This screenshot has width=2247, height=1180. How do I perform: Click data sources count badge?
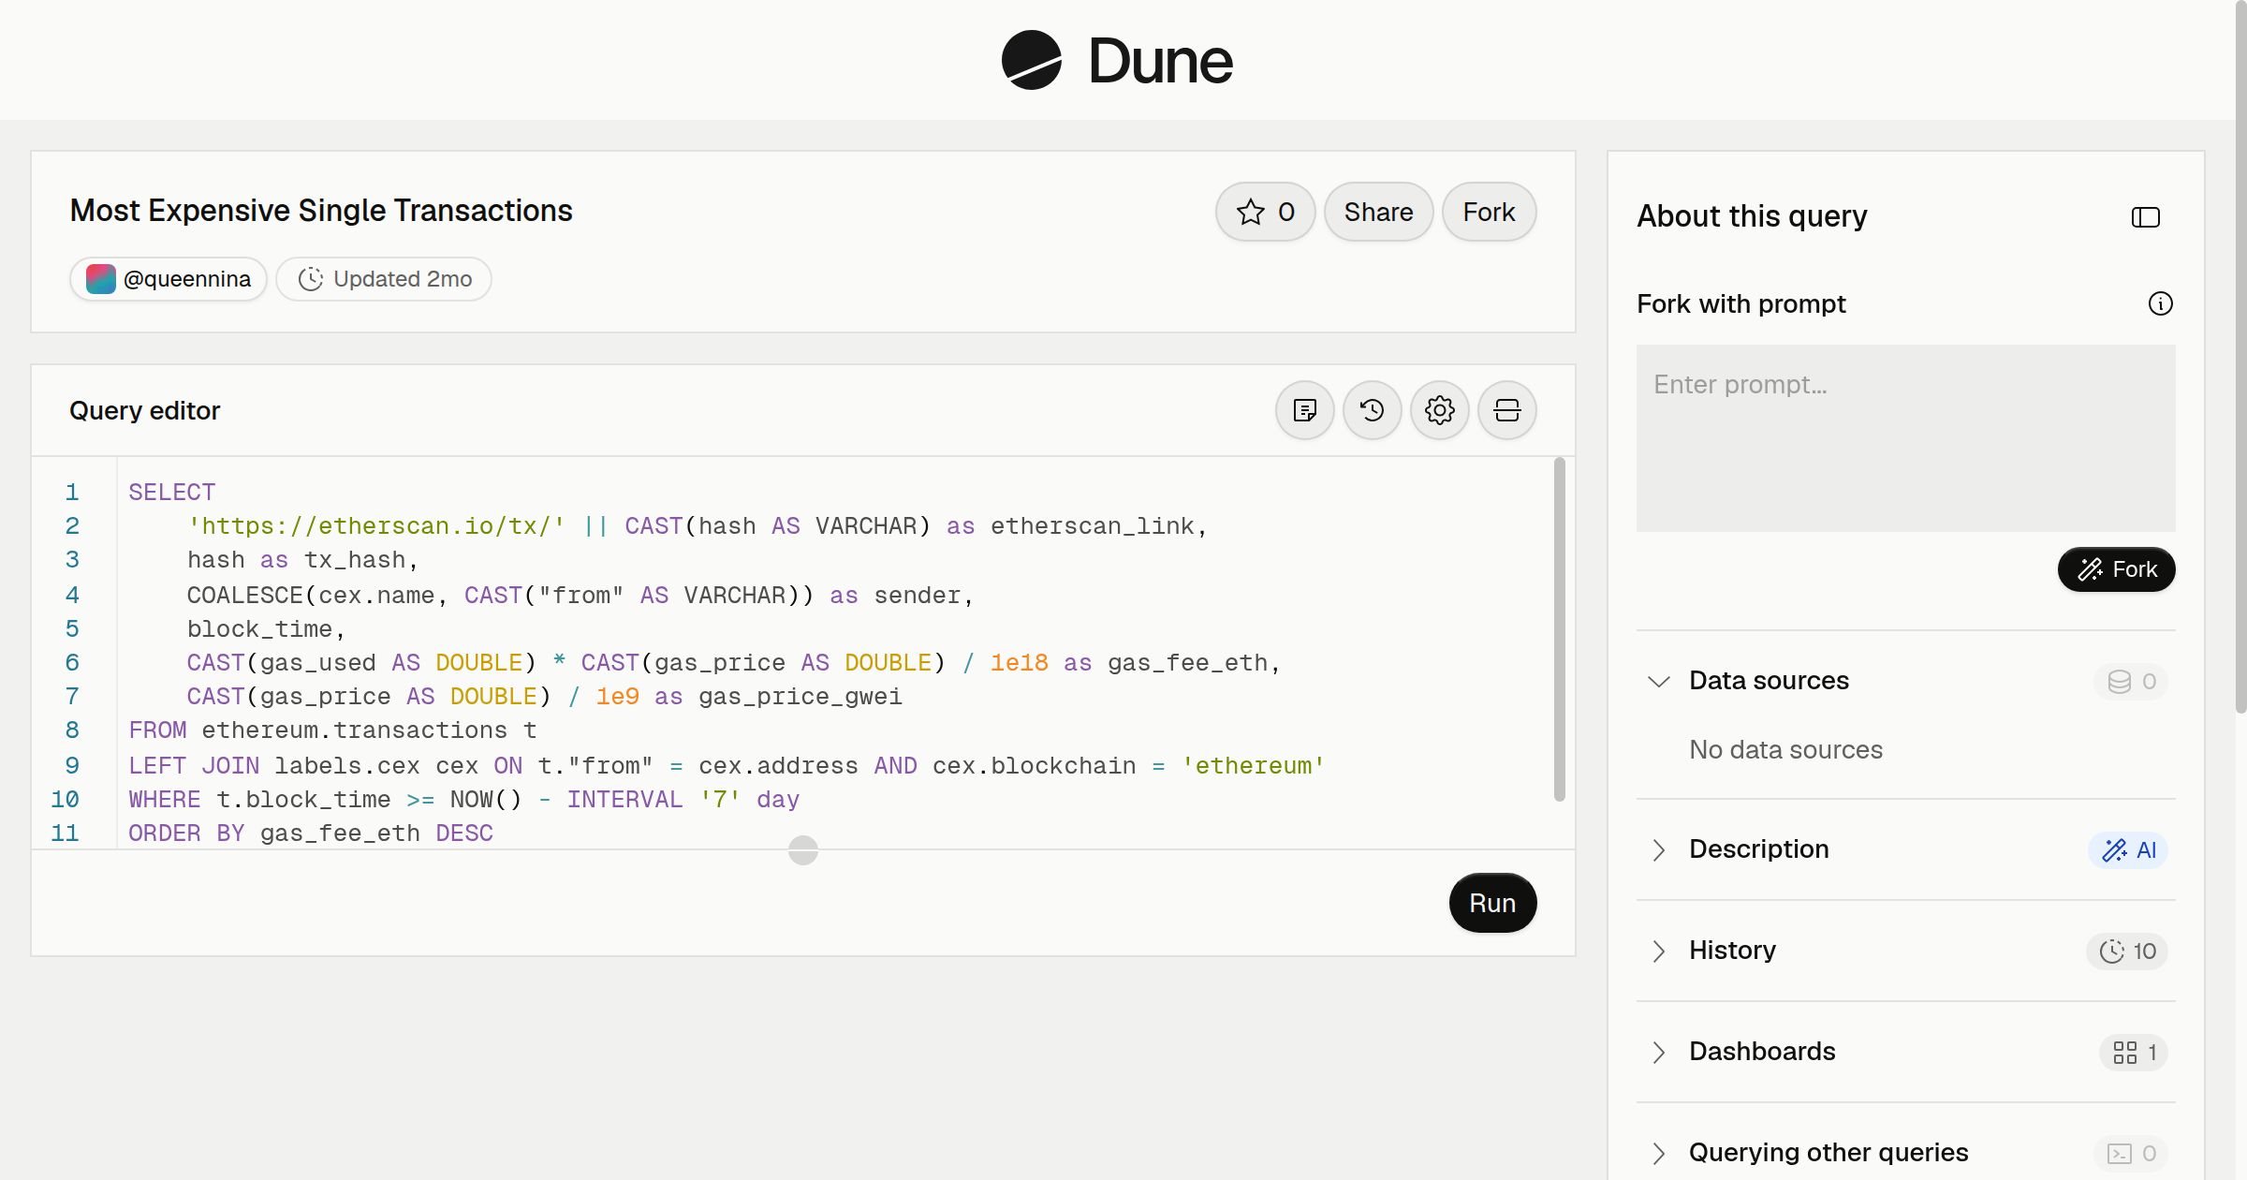2132,681
